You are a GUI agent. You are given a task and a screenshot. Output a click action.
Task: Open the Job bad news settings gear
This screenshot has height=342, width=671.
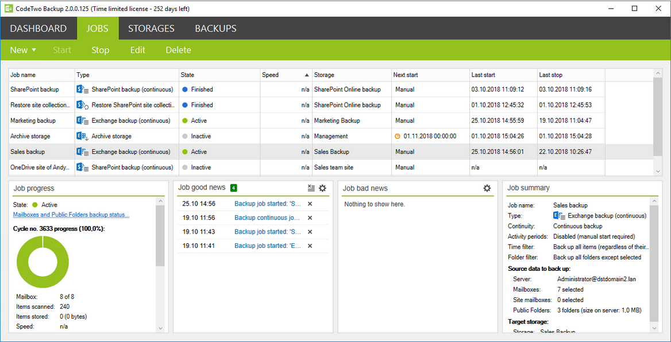pos(487,188)
